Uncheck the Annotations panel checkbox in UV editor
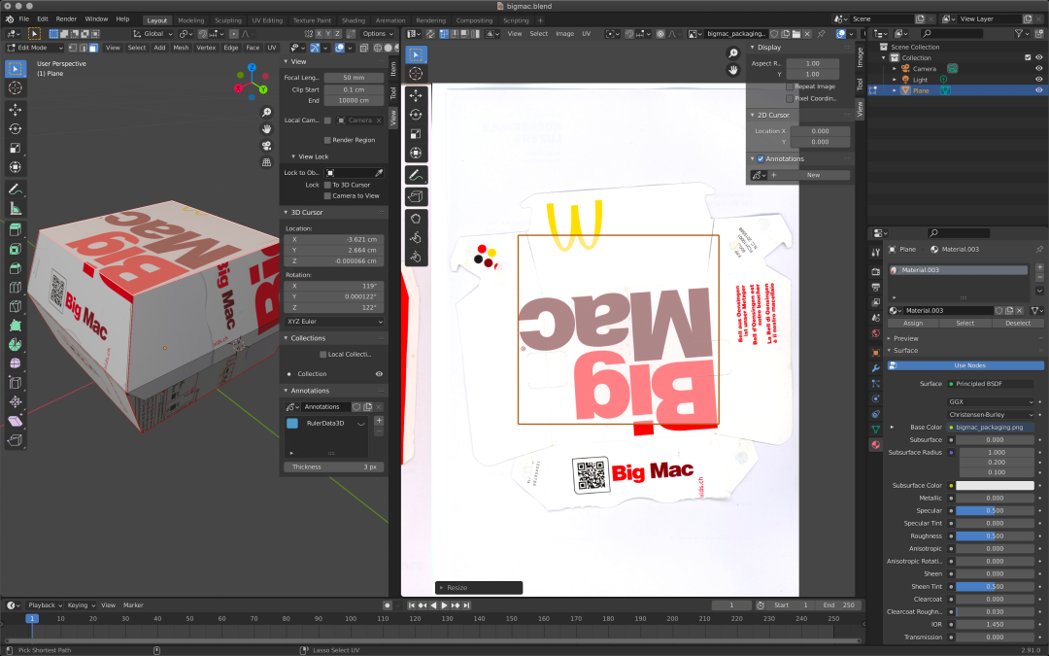 760,158
